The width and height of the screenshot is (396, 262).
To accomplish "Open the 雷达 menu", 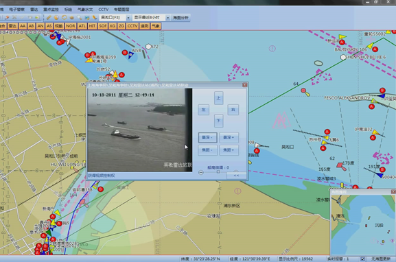I will (34, 10).
